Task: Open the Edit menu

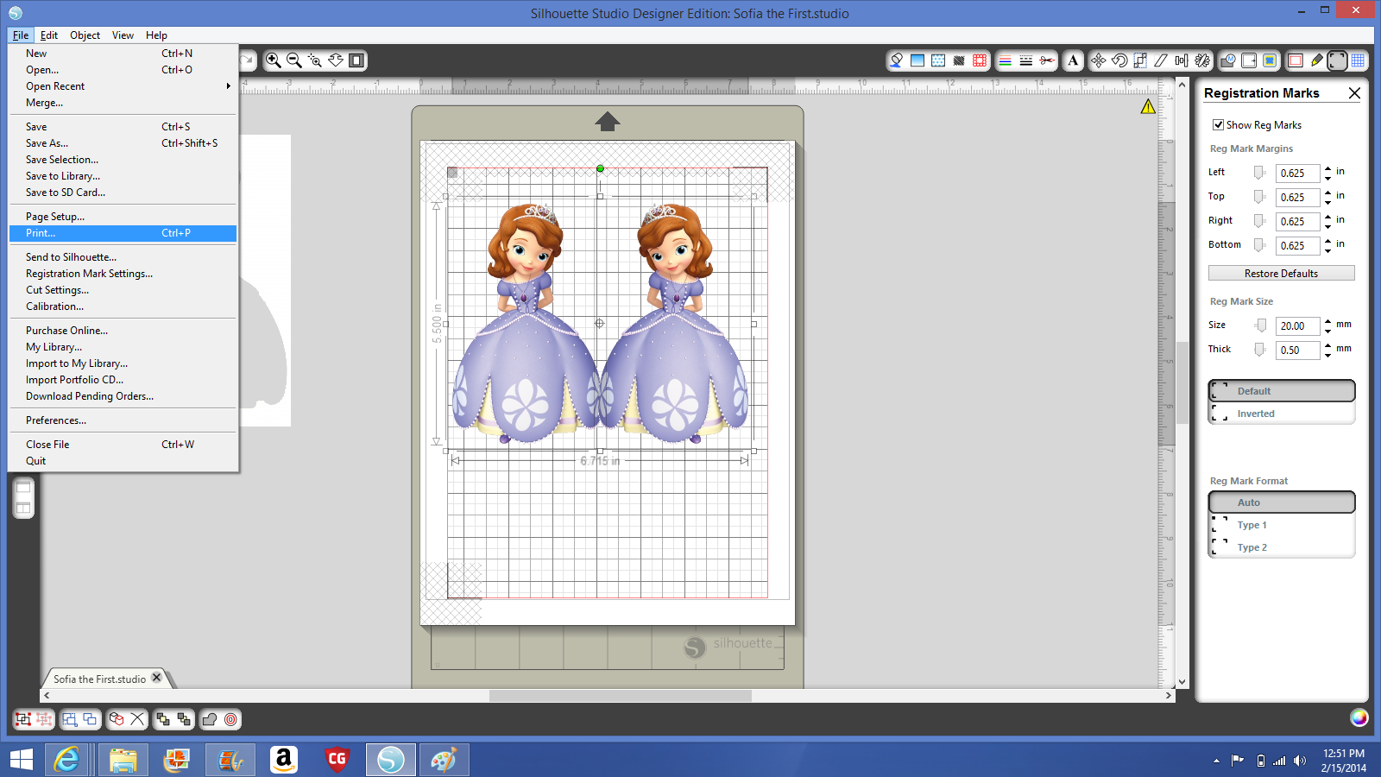Action: click(x=49, y=35)
